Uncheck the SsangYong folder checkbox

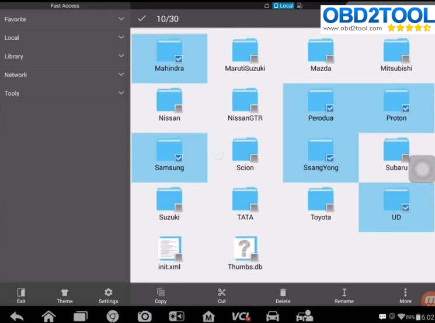click(x=330, y=157)
